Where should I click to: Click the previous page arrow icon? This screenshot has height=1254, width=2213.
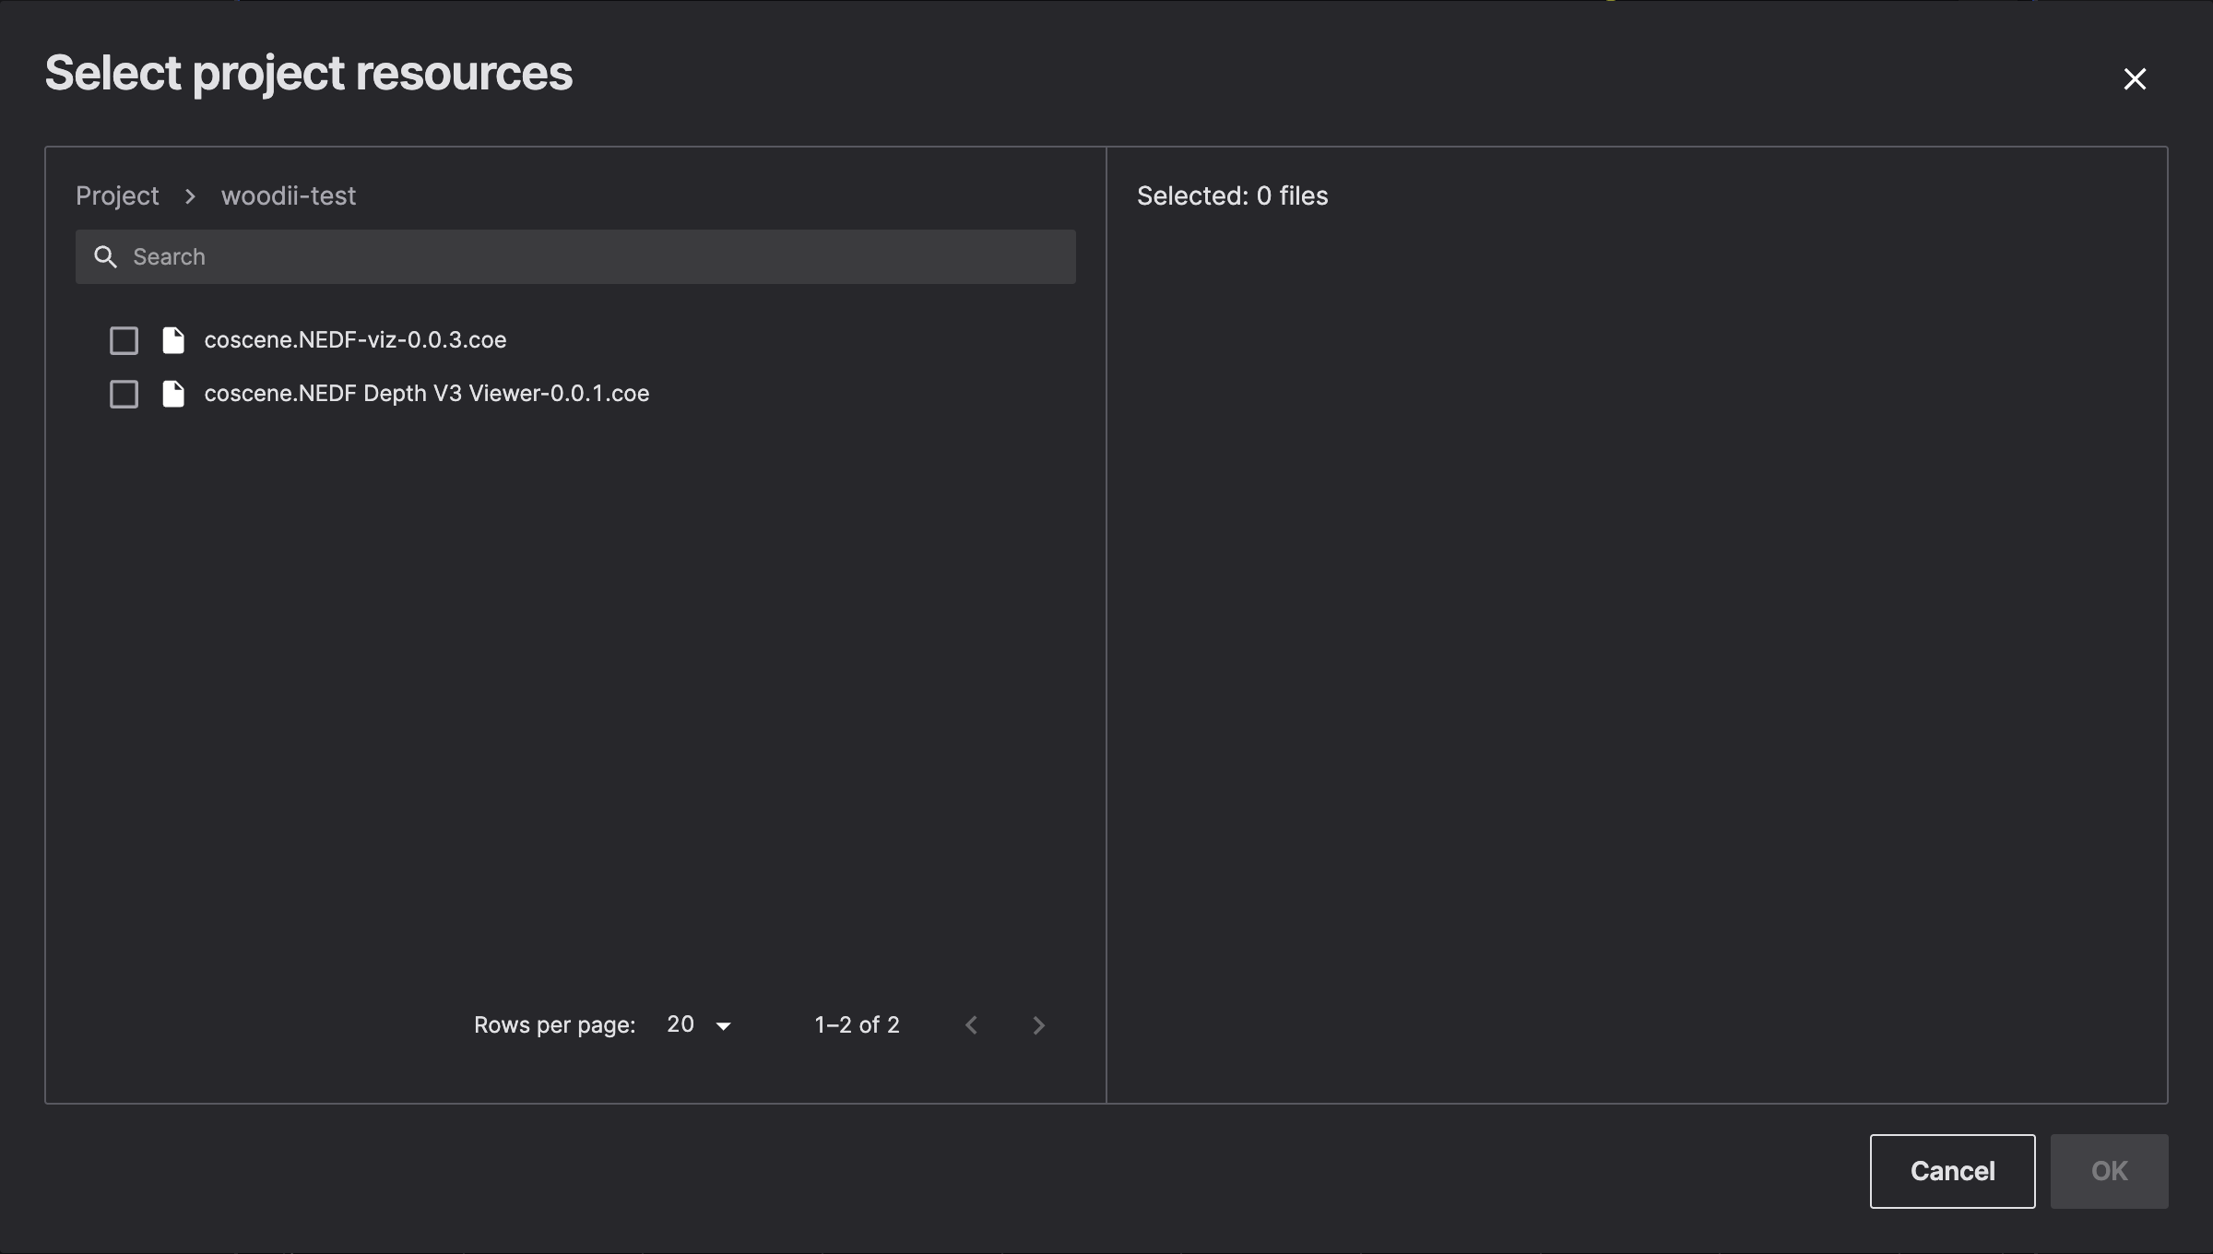click(970, 1024)
